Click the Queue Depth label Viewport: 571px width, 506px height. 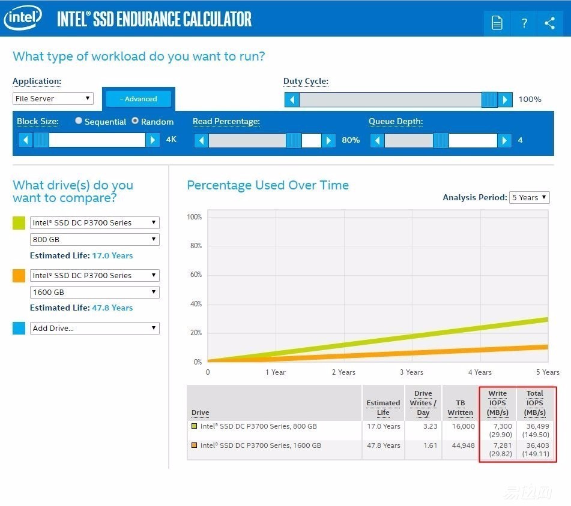[396, 122]
